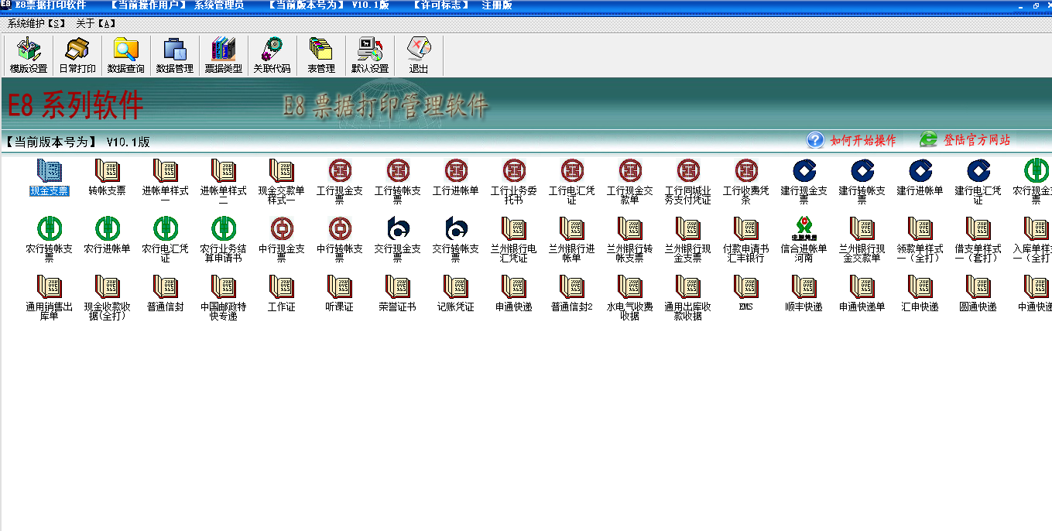
Task: Select the 建行进帐单 CCB icon
Action: 920,178
